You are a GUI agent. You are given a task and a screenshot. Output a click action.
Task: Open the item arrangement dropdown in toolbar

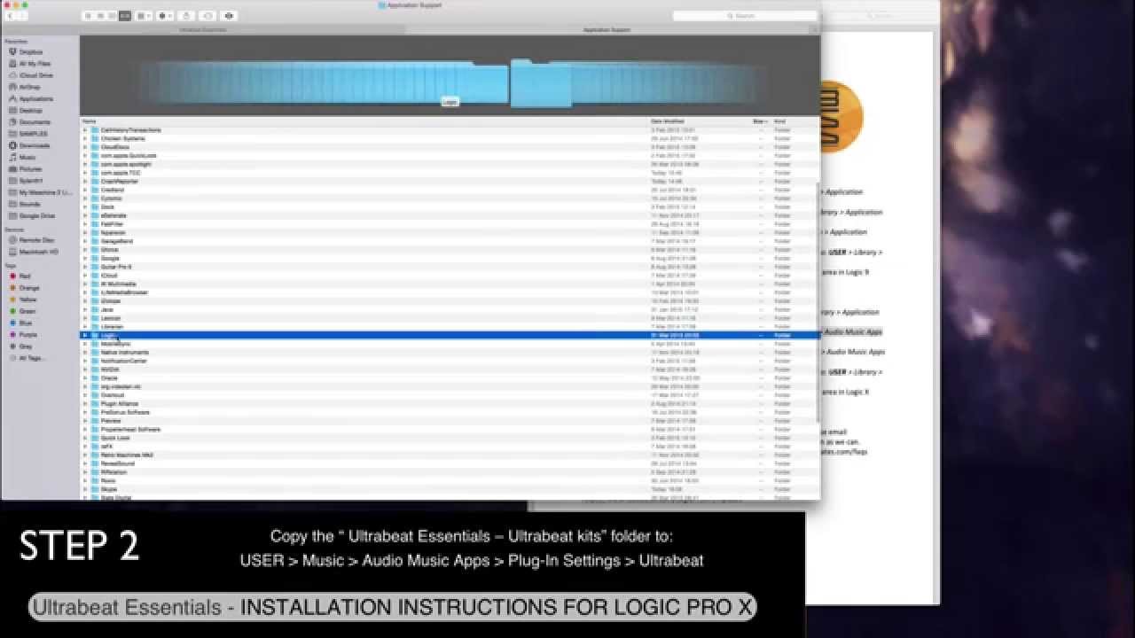coord(144,16)
